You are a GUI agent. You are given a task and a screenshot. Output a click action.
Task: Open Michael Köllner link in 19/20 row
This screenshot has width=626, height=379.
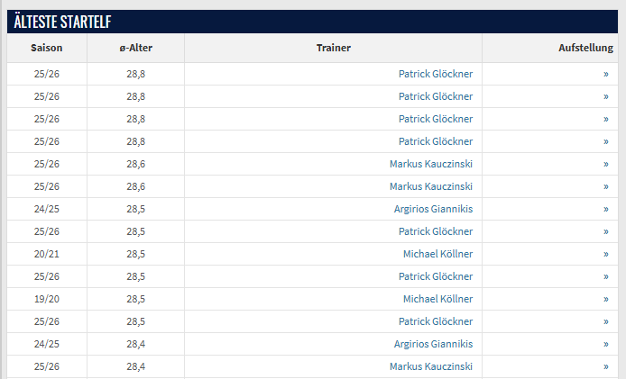[x=437, y=299]
